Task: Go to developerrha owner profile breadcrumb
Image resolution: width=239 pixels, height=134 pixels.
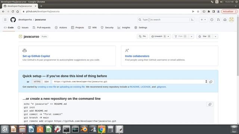Action: pos(25,20)
